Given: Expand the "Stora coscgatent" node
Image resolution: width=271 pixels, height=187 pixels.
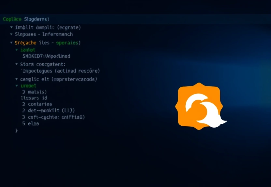Looking at the screenshot, I should point(16,64).
